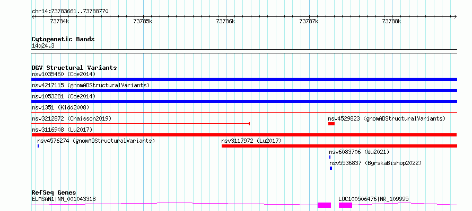Click the nsv3117972 (Lu2017) red bar
Image resolution: width=472 pixels, height=211 pixels.
(x=339, y=146)
